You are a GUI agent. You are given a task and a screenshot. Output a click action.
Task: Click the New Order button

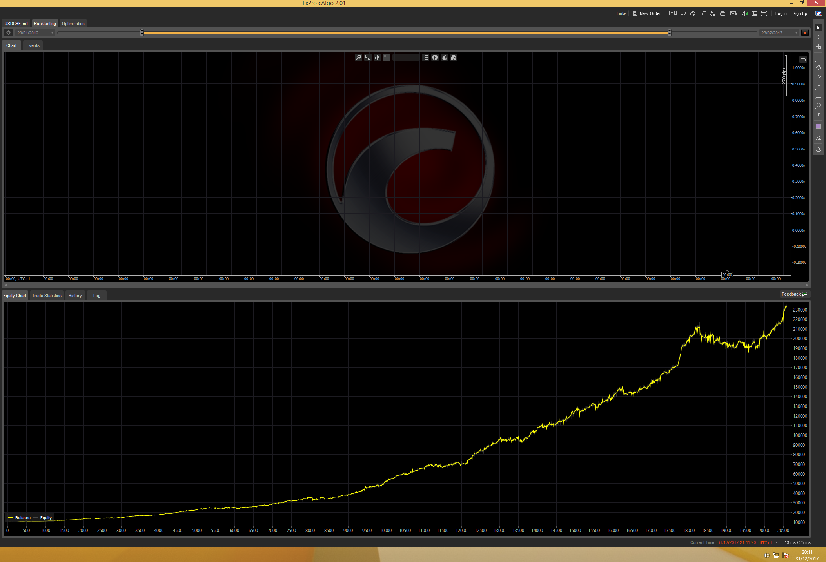pyautogui.click(x=647, y=13)
